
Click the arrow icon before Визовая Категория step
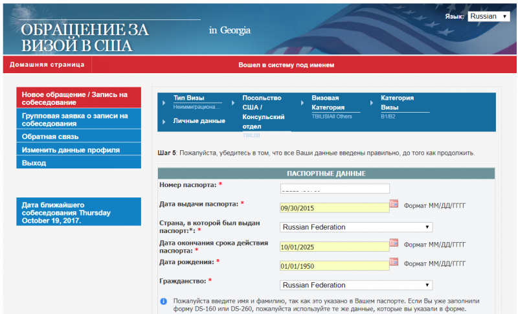click(302, 103)
